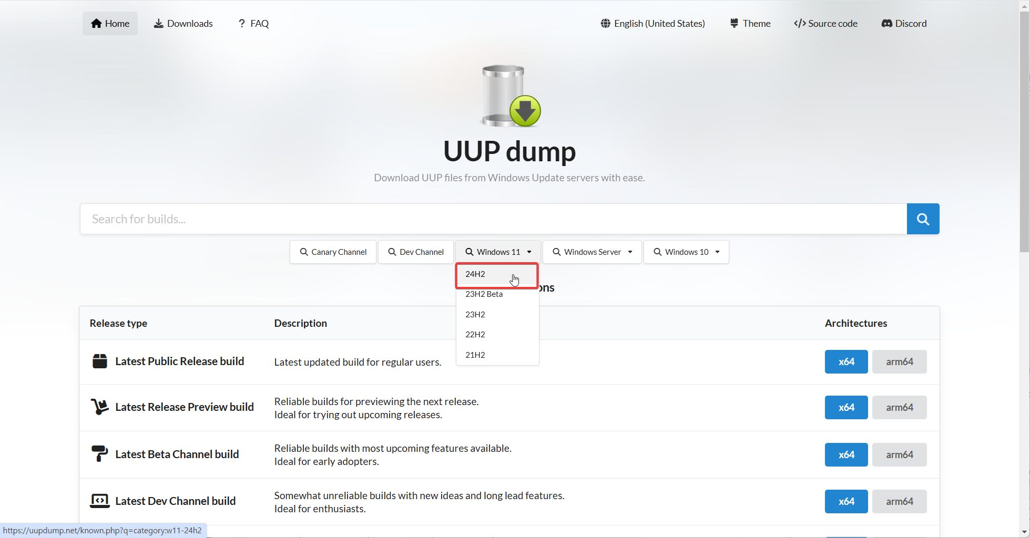Click arm64 for Latest Public Release build
Viewport: 1030px width, 538px height.
(x=899, y=361)
